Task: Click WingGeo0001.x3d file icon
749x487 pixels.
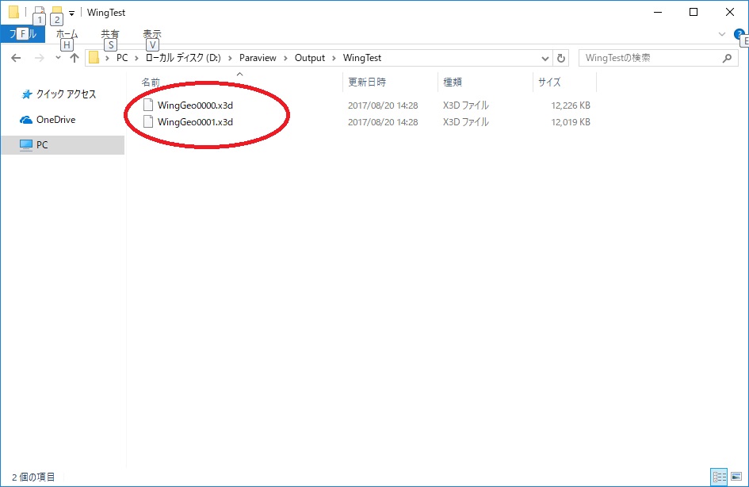Action: [x=148, y=121]
